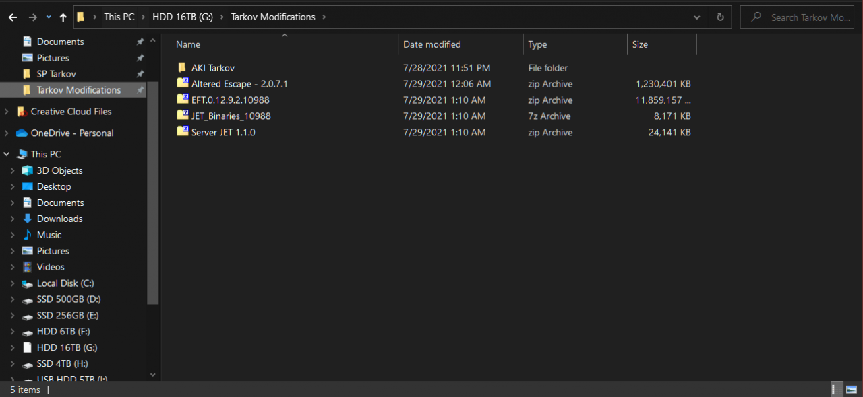Click the Downloads arrow icon
Viewport: 863px width, 397px height.
pos(28,219)
